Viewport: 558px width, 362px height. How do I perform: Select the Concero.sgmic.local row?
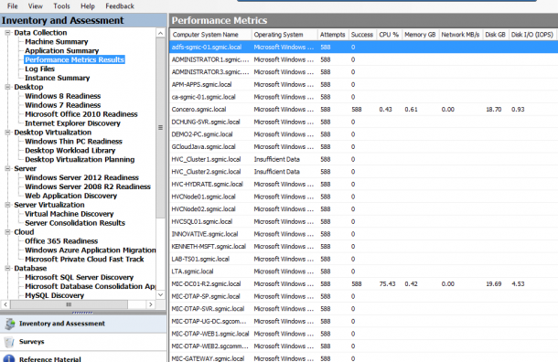pyautogui.click(x=364, y=109)
